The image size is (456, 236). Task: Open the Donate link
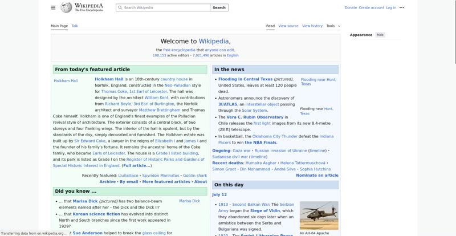point(351,7)
